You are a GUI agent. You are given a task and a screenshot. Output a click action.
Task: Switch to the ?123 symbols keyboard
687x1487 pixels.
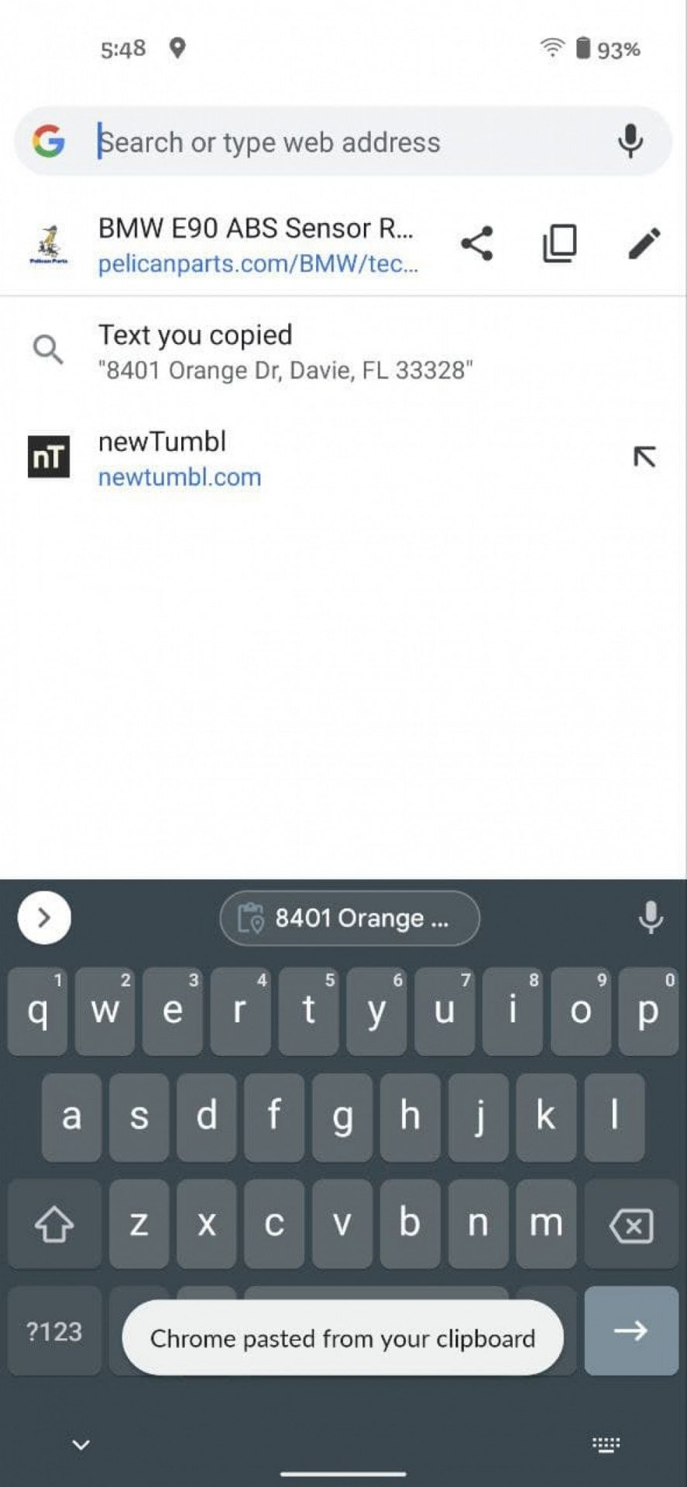(x=54, y=1331)
